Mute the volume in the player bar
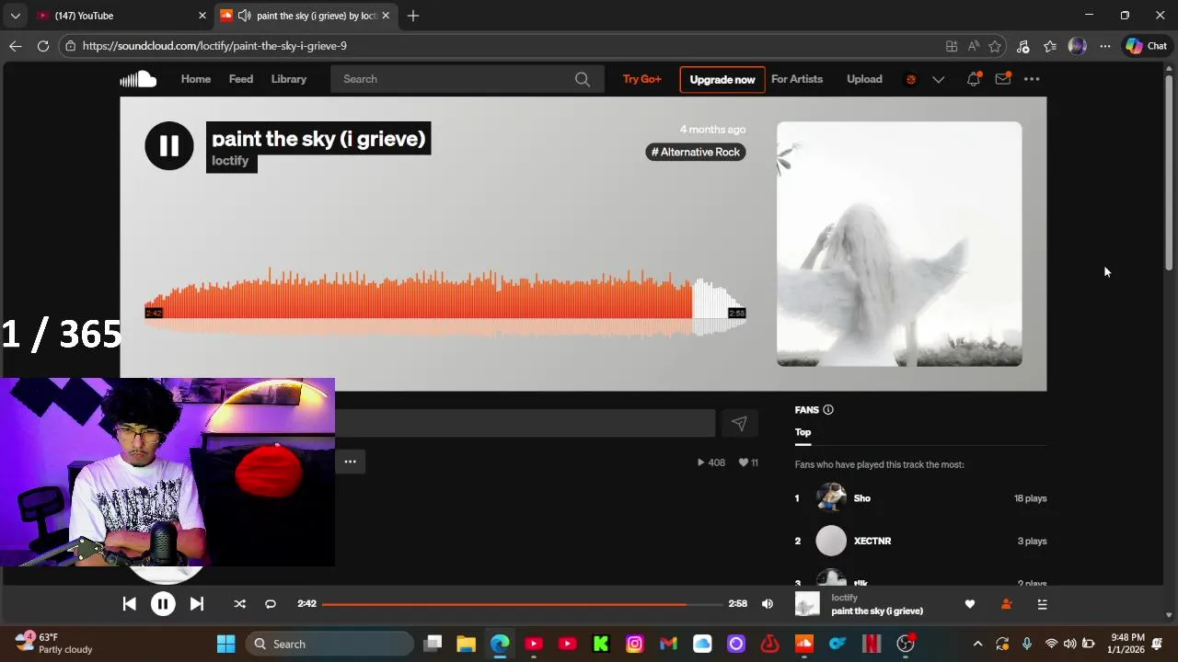Screen dimensions: 1178x662 coord(768,604)
